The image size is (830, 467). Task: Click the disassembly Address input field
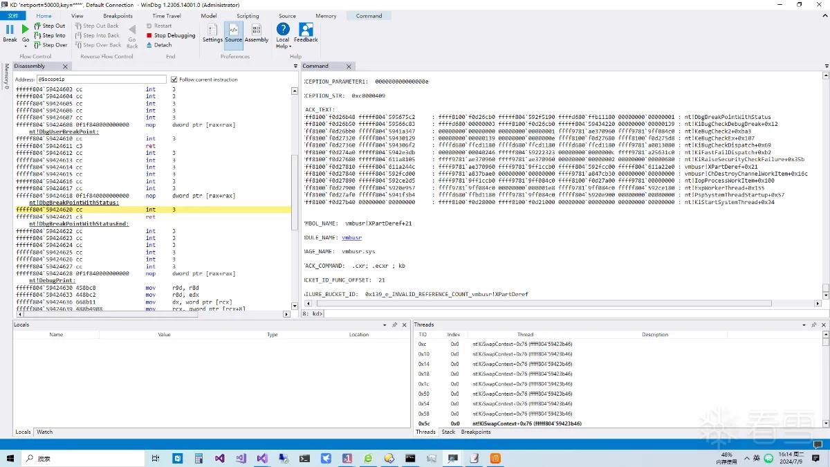coord(101,80)
